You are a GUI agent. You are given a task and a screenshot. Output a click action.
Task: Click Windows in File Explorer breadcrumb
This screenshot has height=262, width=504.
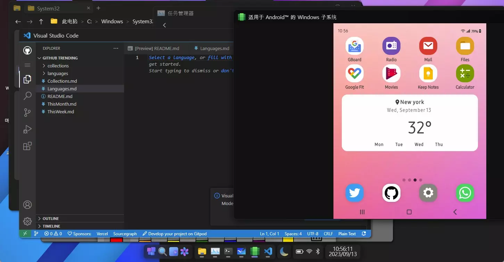coord(112,22)
